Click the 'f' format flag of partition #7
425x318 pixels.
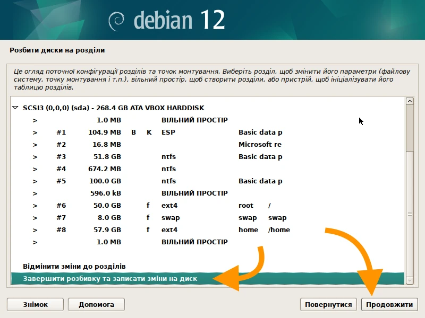148,217
